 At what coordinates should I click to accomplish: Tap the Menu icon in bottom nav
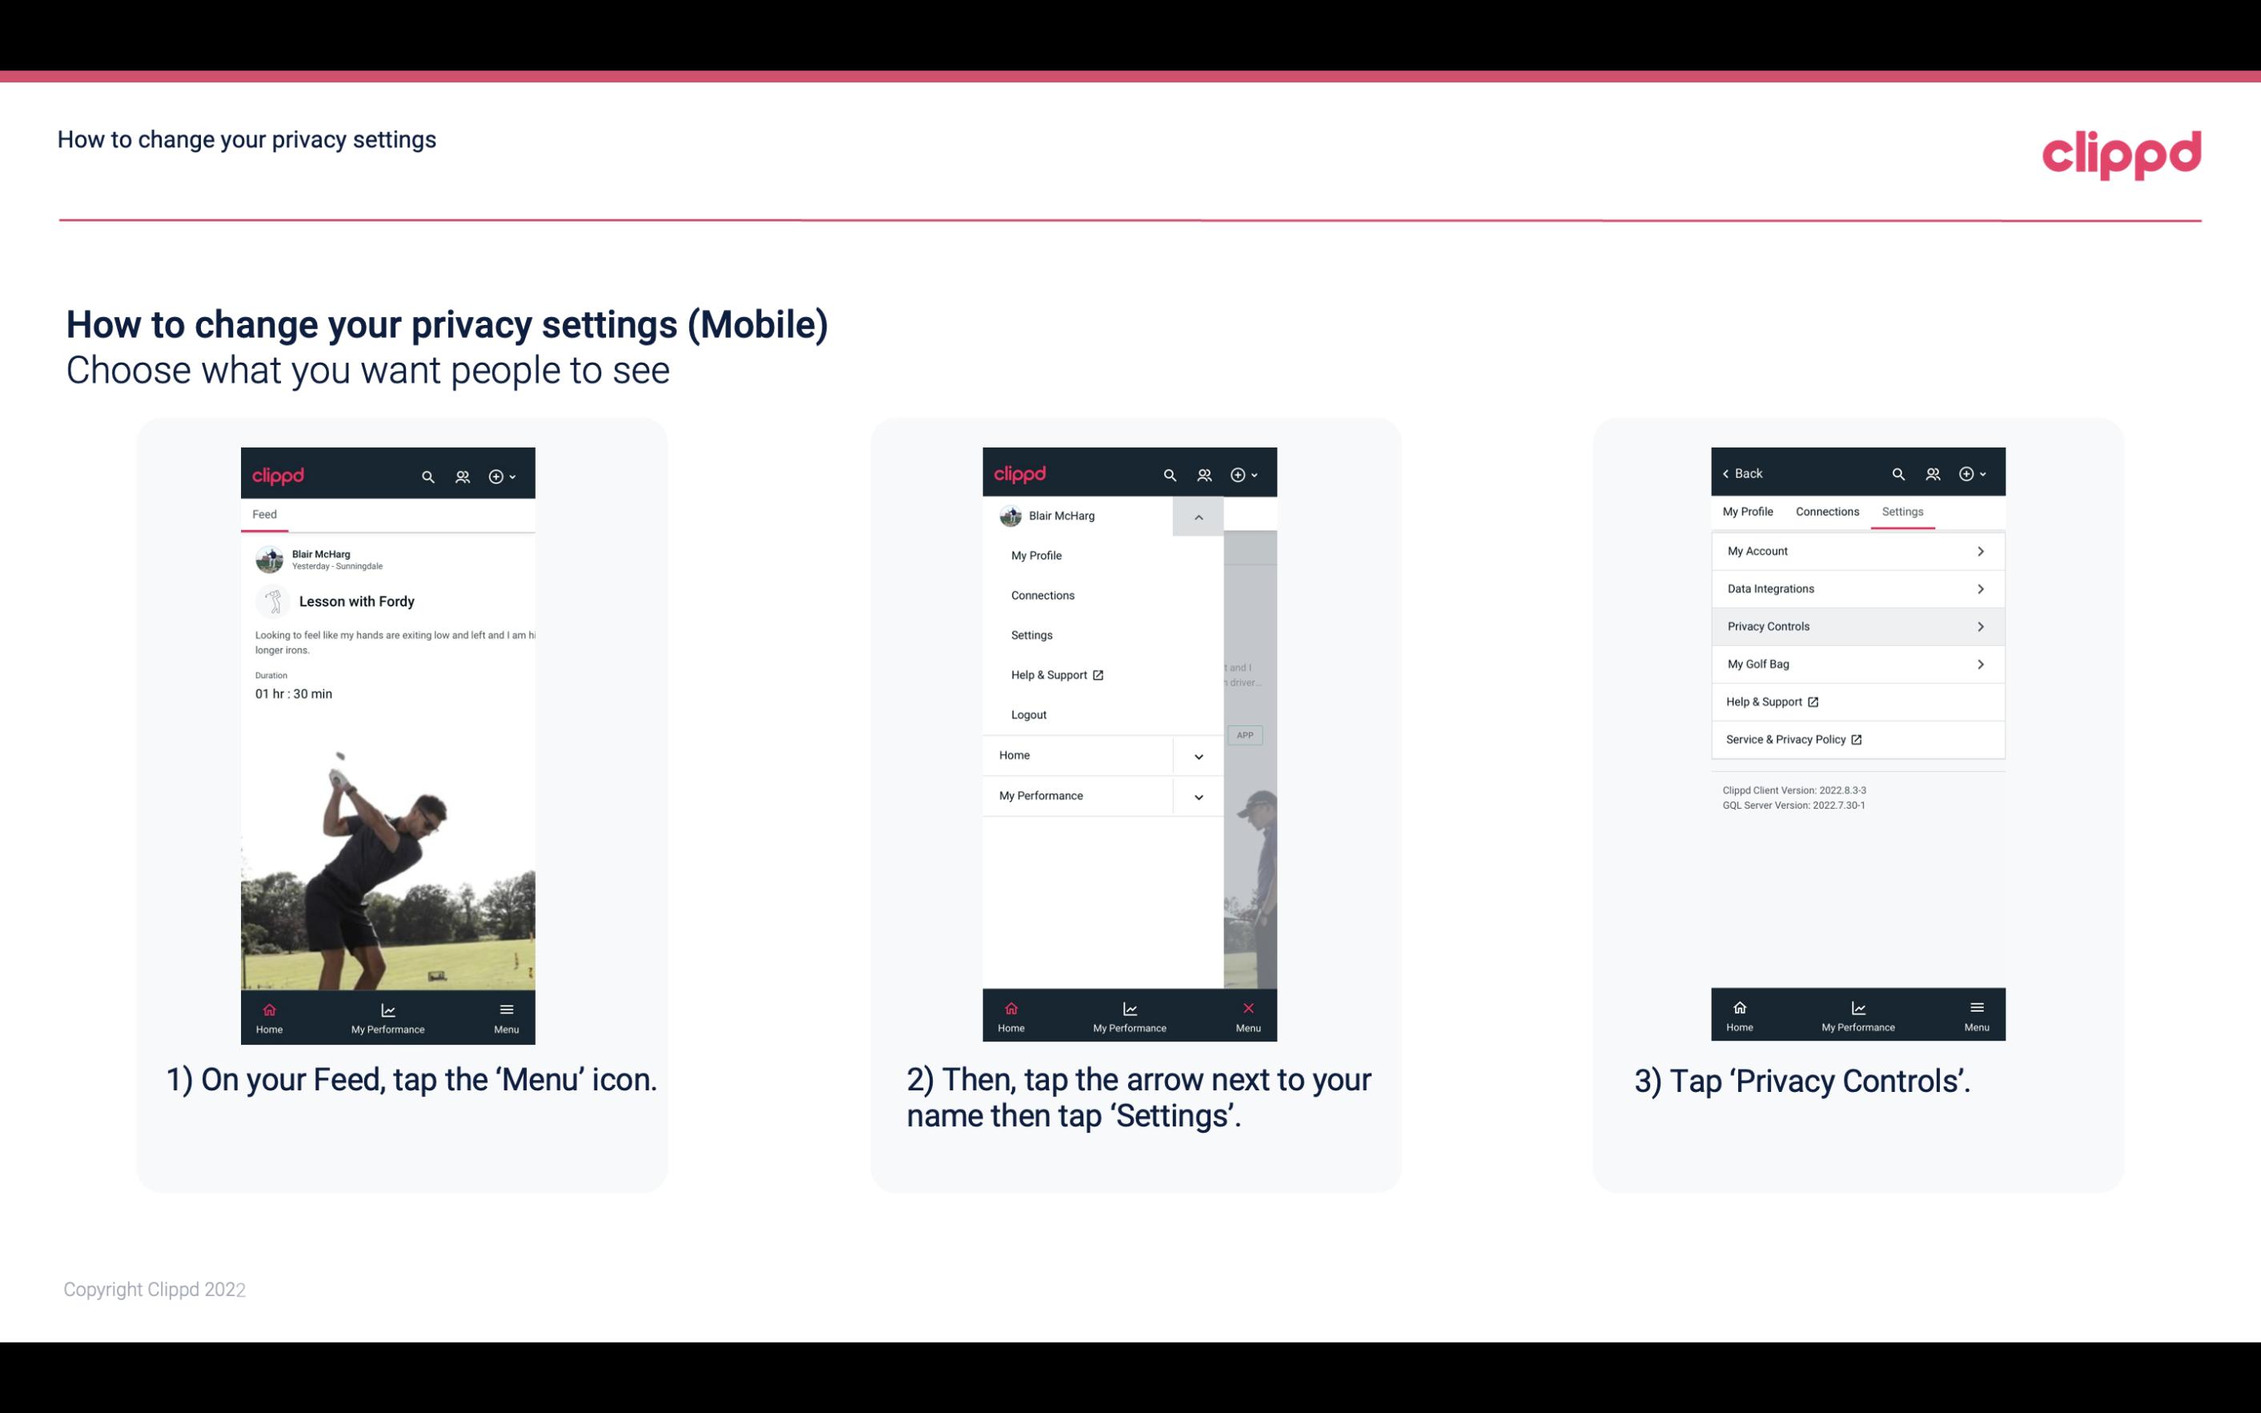tap(506, 1014)
